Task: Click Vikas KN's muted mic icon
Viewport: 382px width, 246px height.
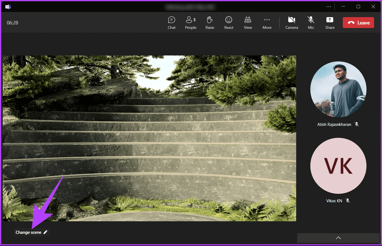Action: click(x=348, y=201)
